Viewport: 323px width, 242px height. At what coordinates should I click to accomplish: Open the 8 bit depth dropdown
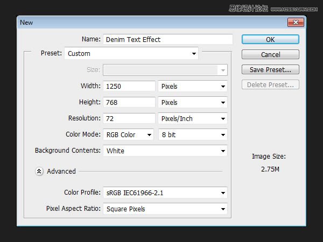click(x=193, y=135)
